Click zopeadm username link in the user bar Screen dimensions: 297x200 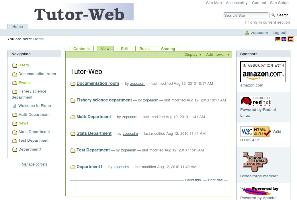pyautogui.click(x=259, y=33)
